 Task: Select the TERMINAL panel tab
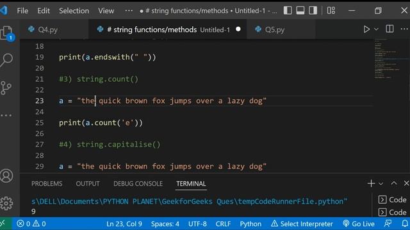pyautogui.click(x=191, y=183)
